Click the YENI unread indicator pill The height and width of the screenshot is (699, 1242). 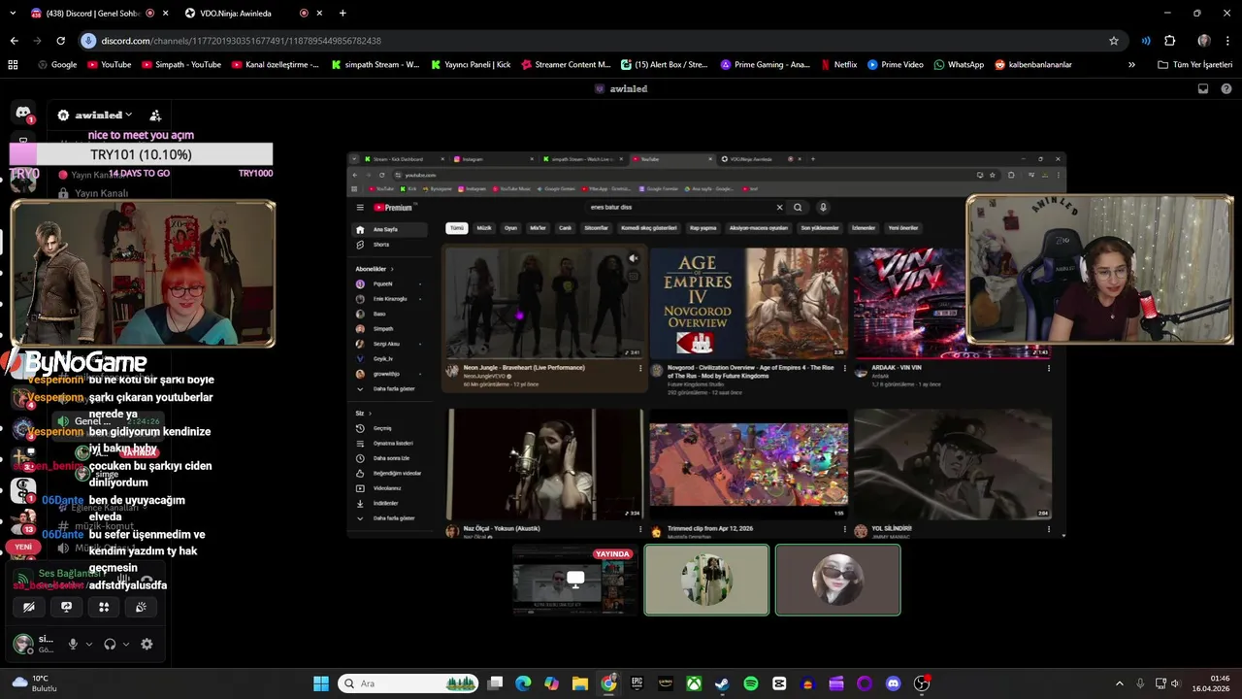pos(23,547)
